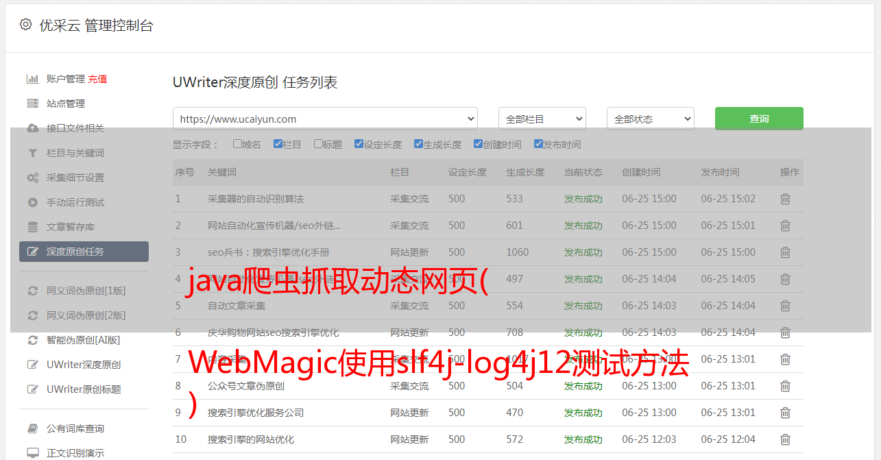Open UWriter原创标题 link in sidebar
This screenshot has width=881, height=460.
[84, 389]
